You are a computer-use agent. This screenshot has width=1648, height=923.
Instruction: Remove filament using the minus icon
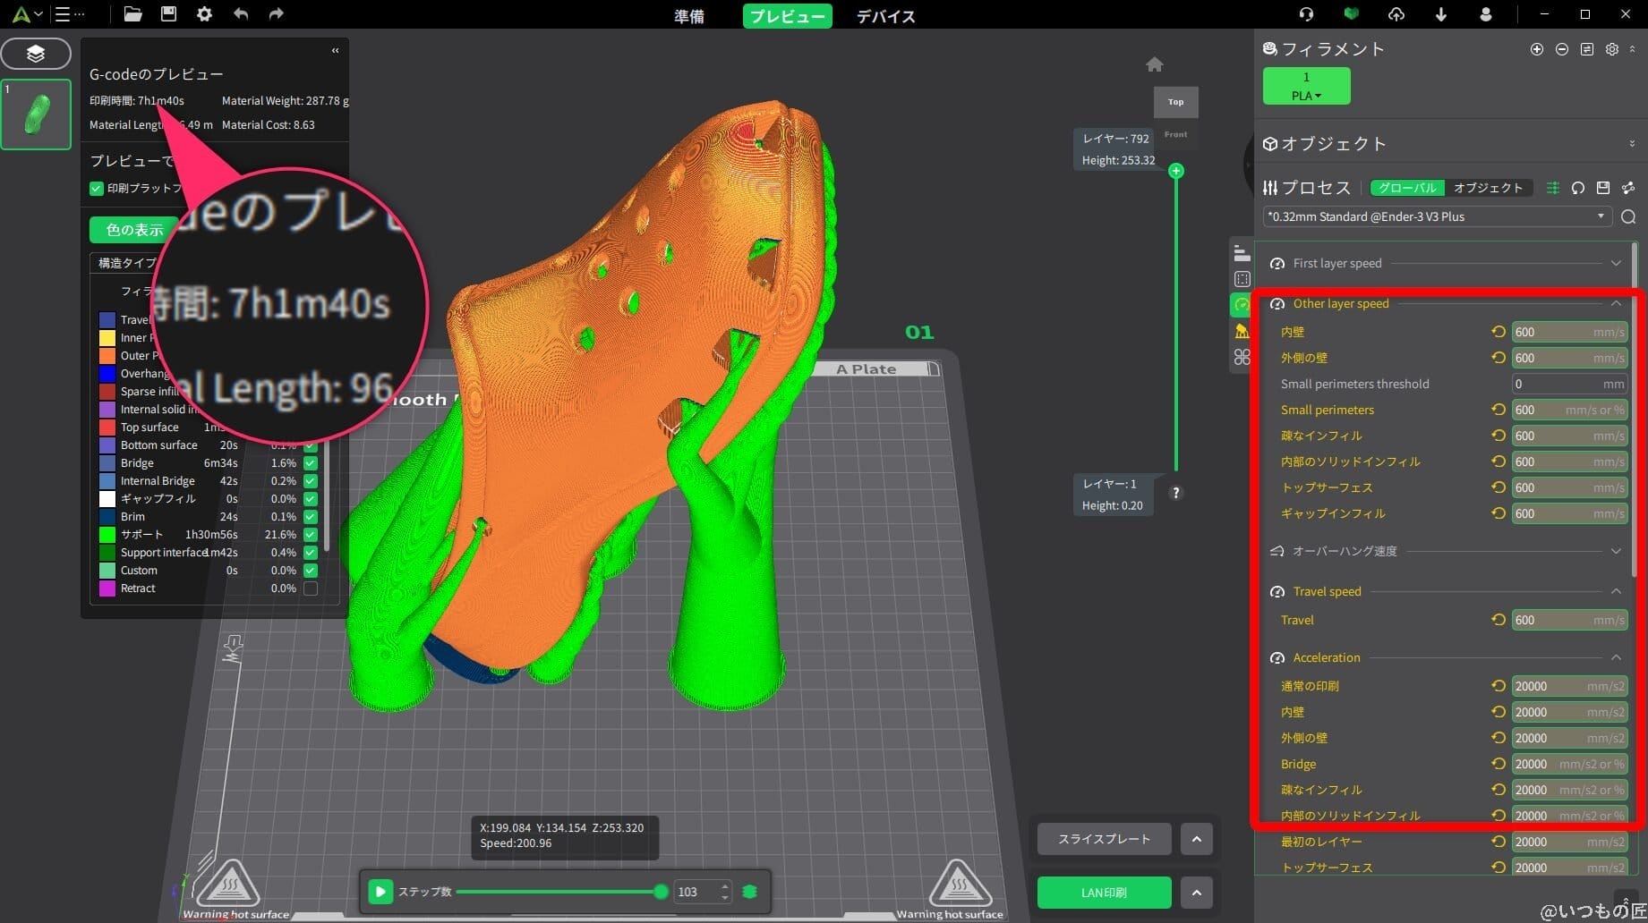1561,49
